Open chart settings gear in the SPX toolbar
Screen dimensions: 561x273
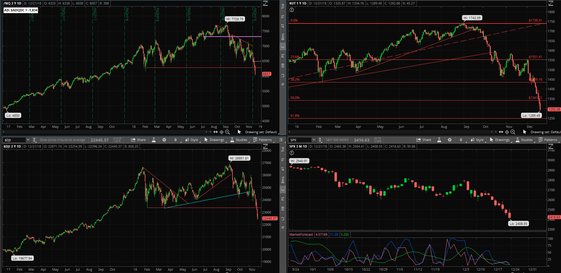pos(450,140)
